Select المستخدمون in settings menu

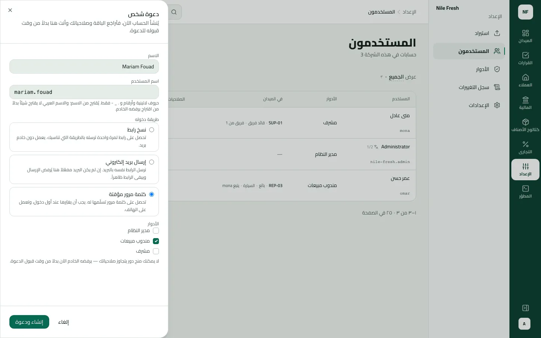coord(469,51)
